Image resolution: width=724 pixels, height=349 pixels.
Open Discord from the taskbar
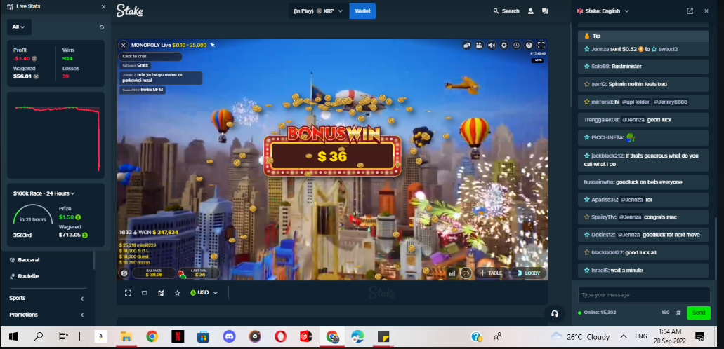coord(229,337)
